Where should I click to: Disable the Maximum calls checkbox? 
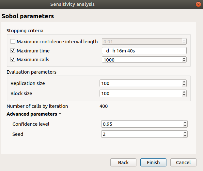click(x=13, y=60)
